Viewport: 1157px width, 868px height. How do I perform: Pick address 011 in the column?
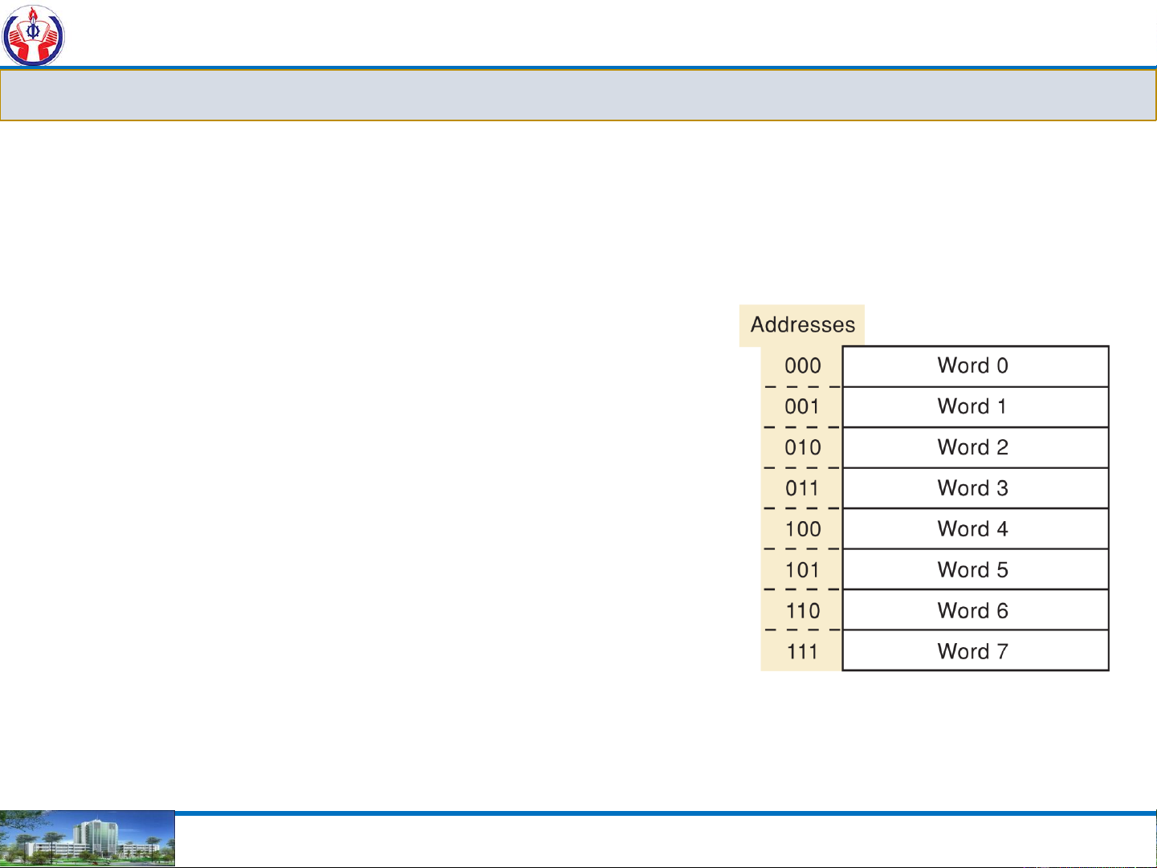coord(802,488)
